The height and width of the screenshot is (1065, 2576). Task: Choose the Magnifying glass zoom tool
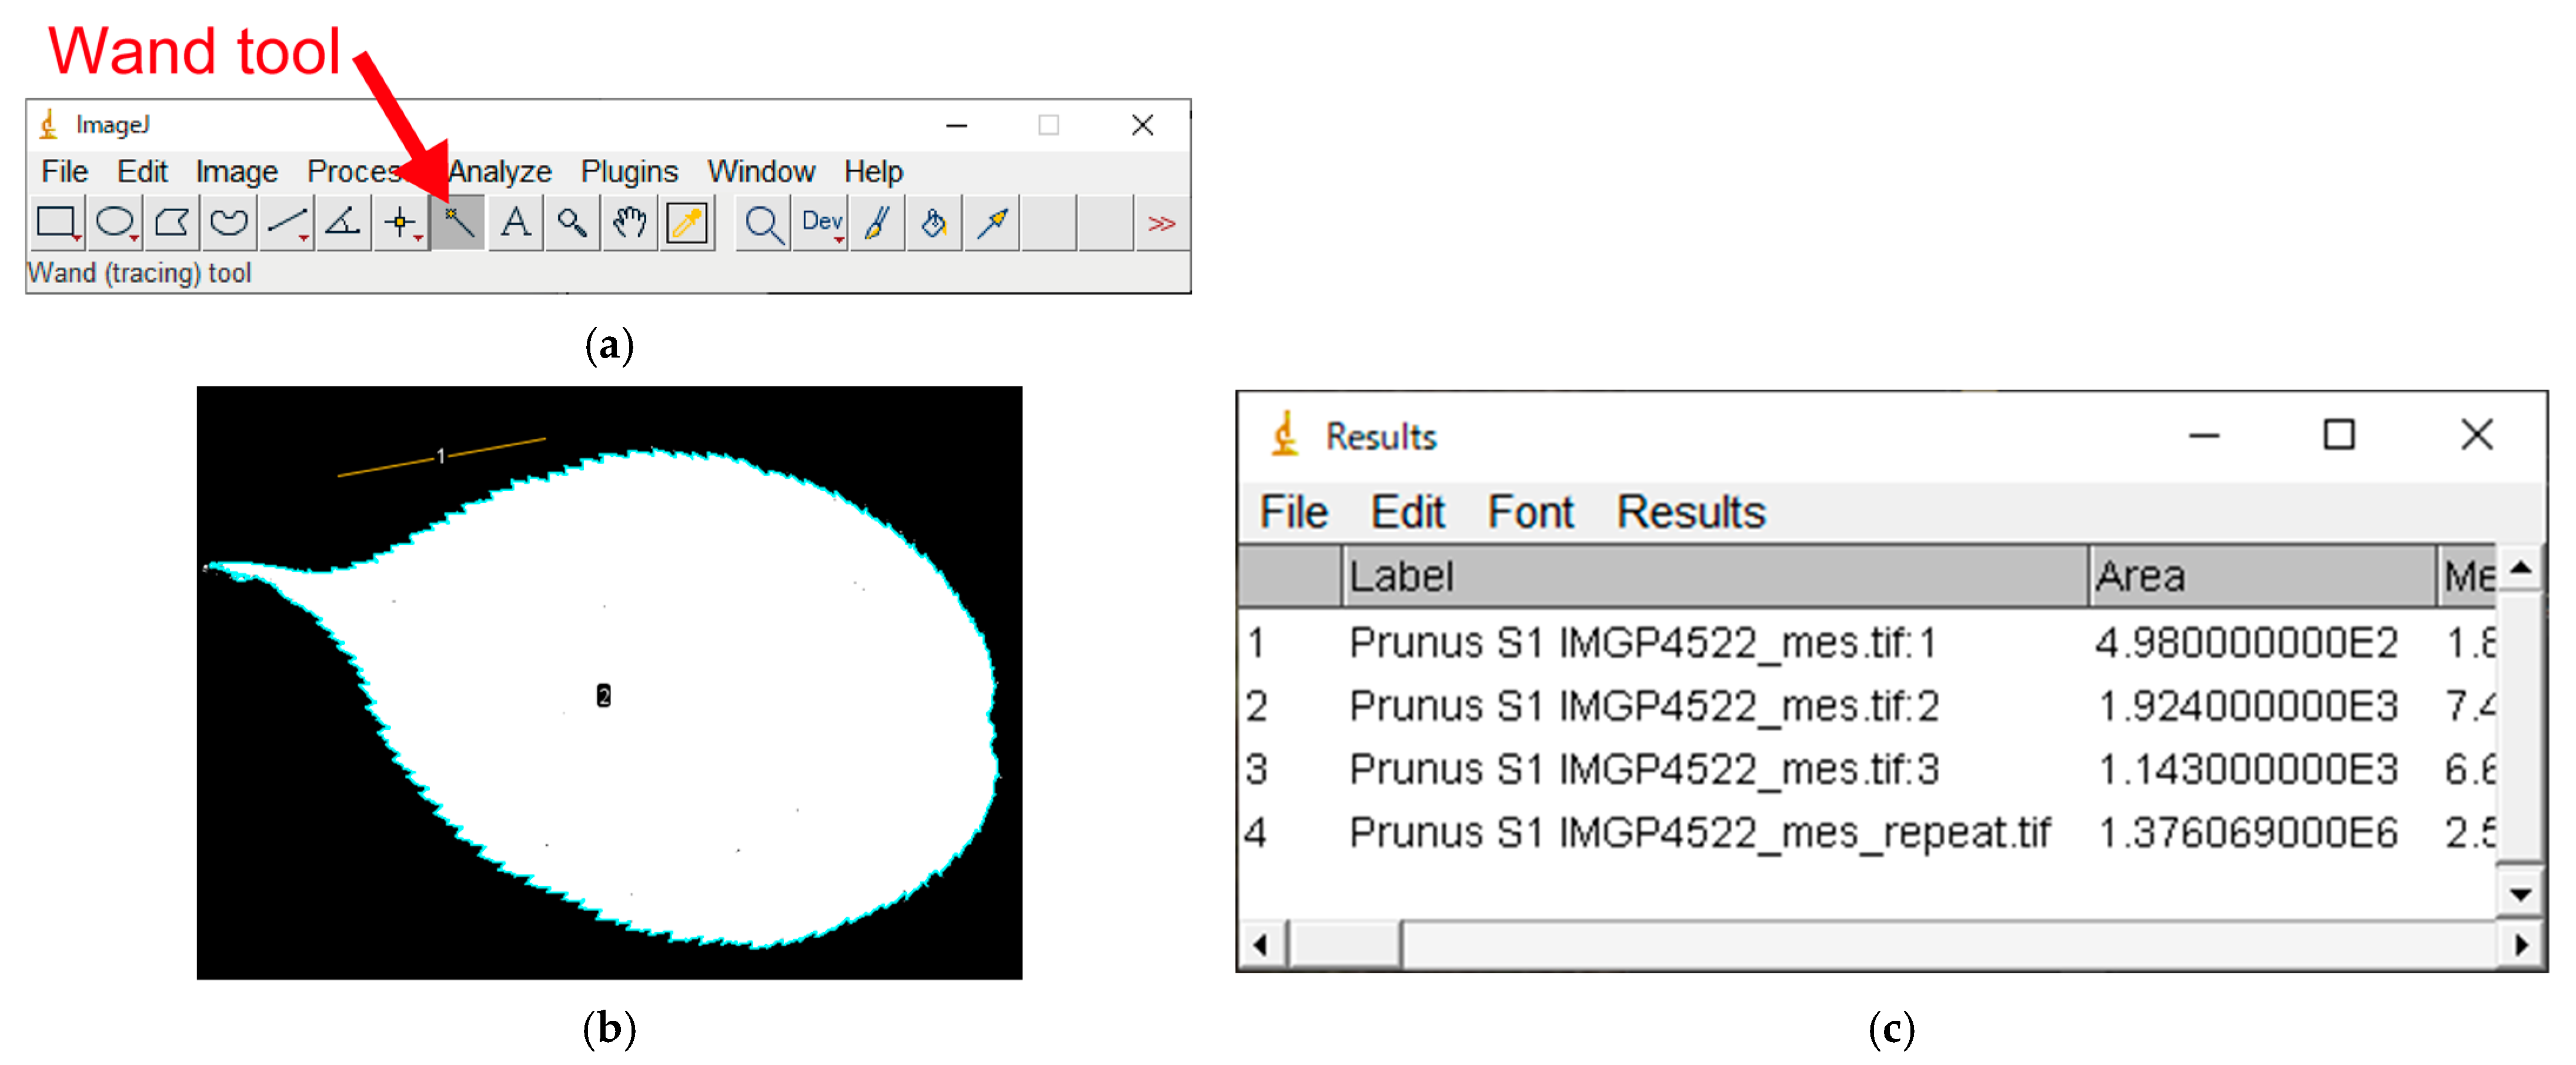click(572, 222)
